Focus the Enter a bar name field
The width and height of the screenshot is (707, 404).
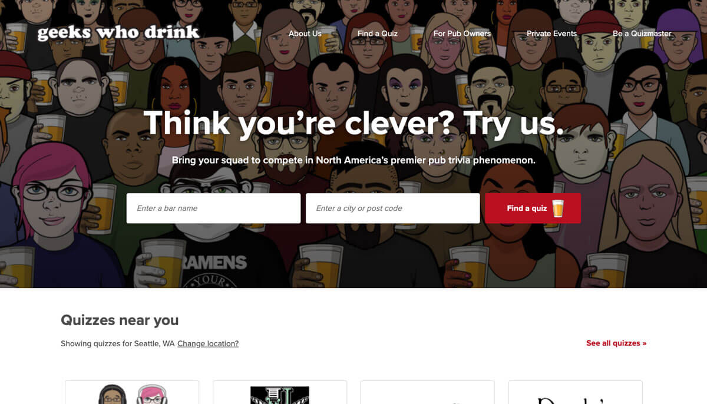point(213,208)
